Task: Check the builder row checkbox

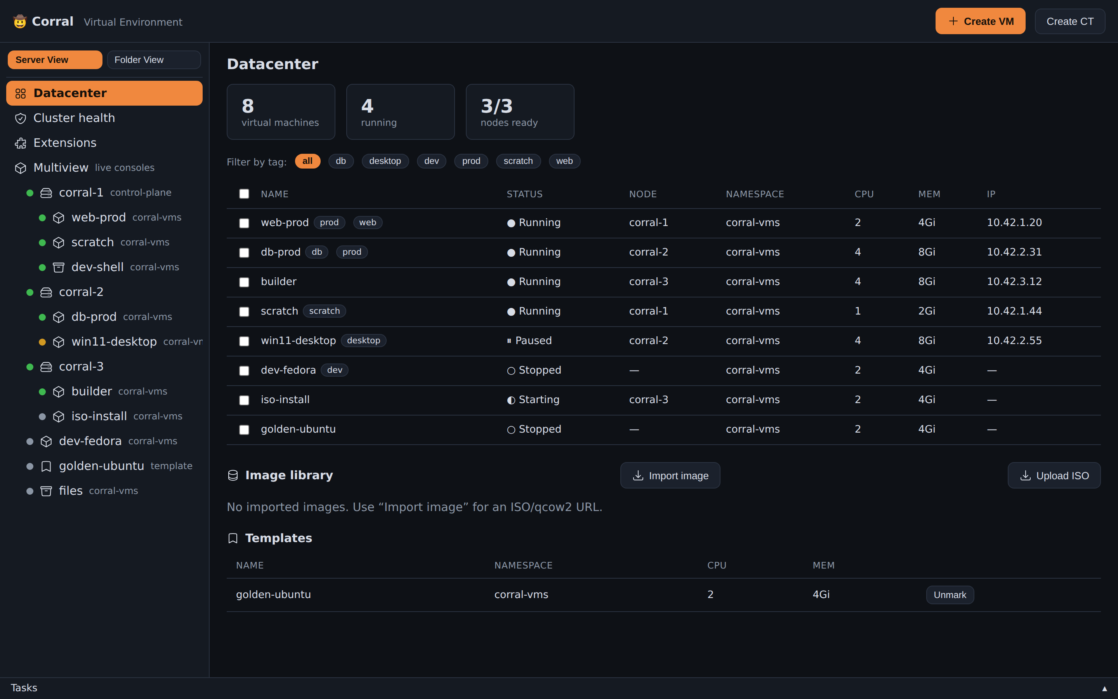Action: 244,282
